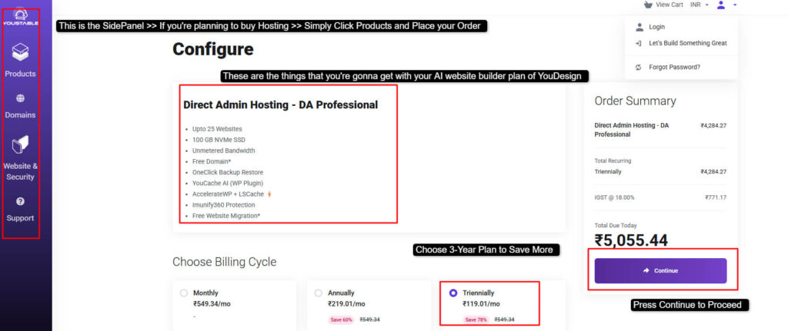Open the Products sidebar icon
The image size is (788, 331).
(x=20, y=51)
